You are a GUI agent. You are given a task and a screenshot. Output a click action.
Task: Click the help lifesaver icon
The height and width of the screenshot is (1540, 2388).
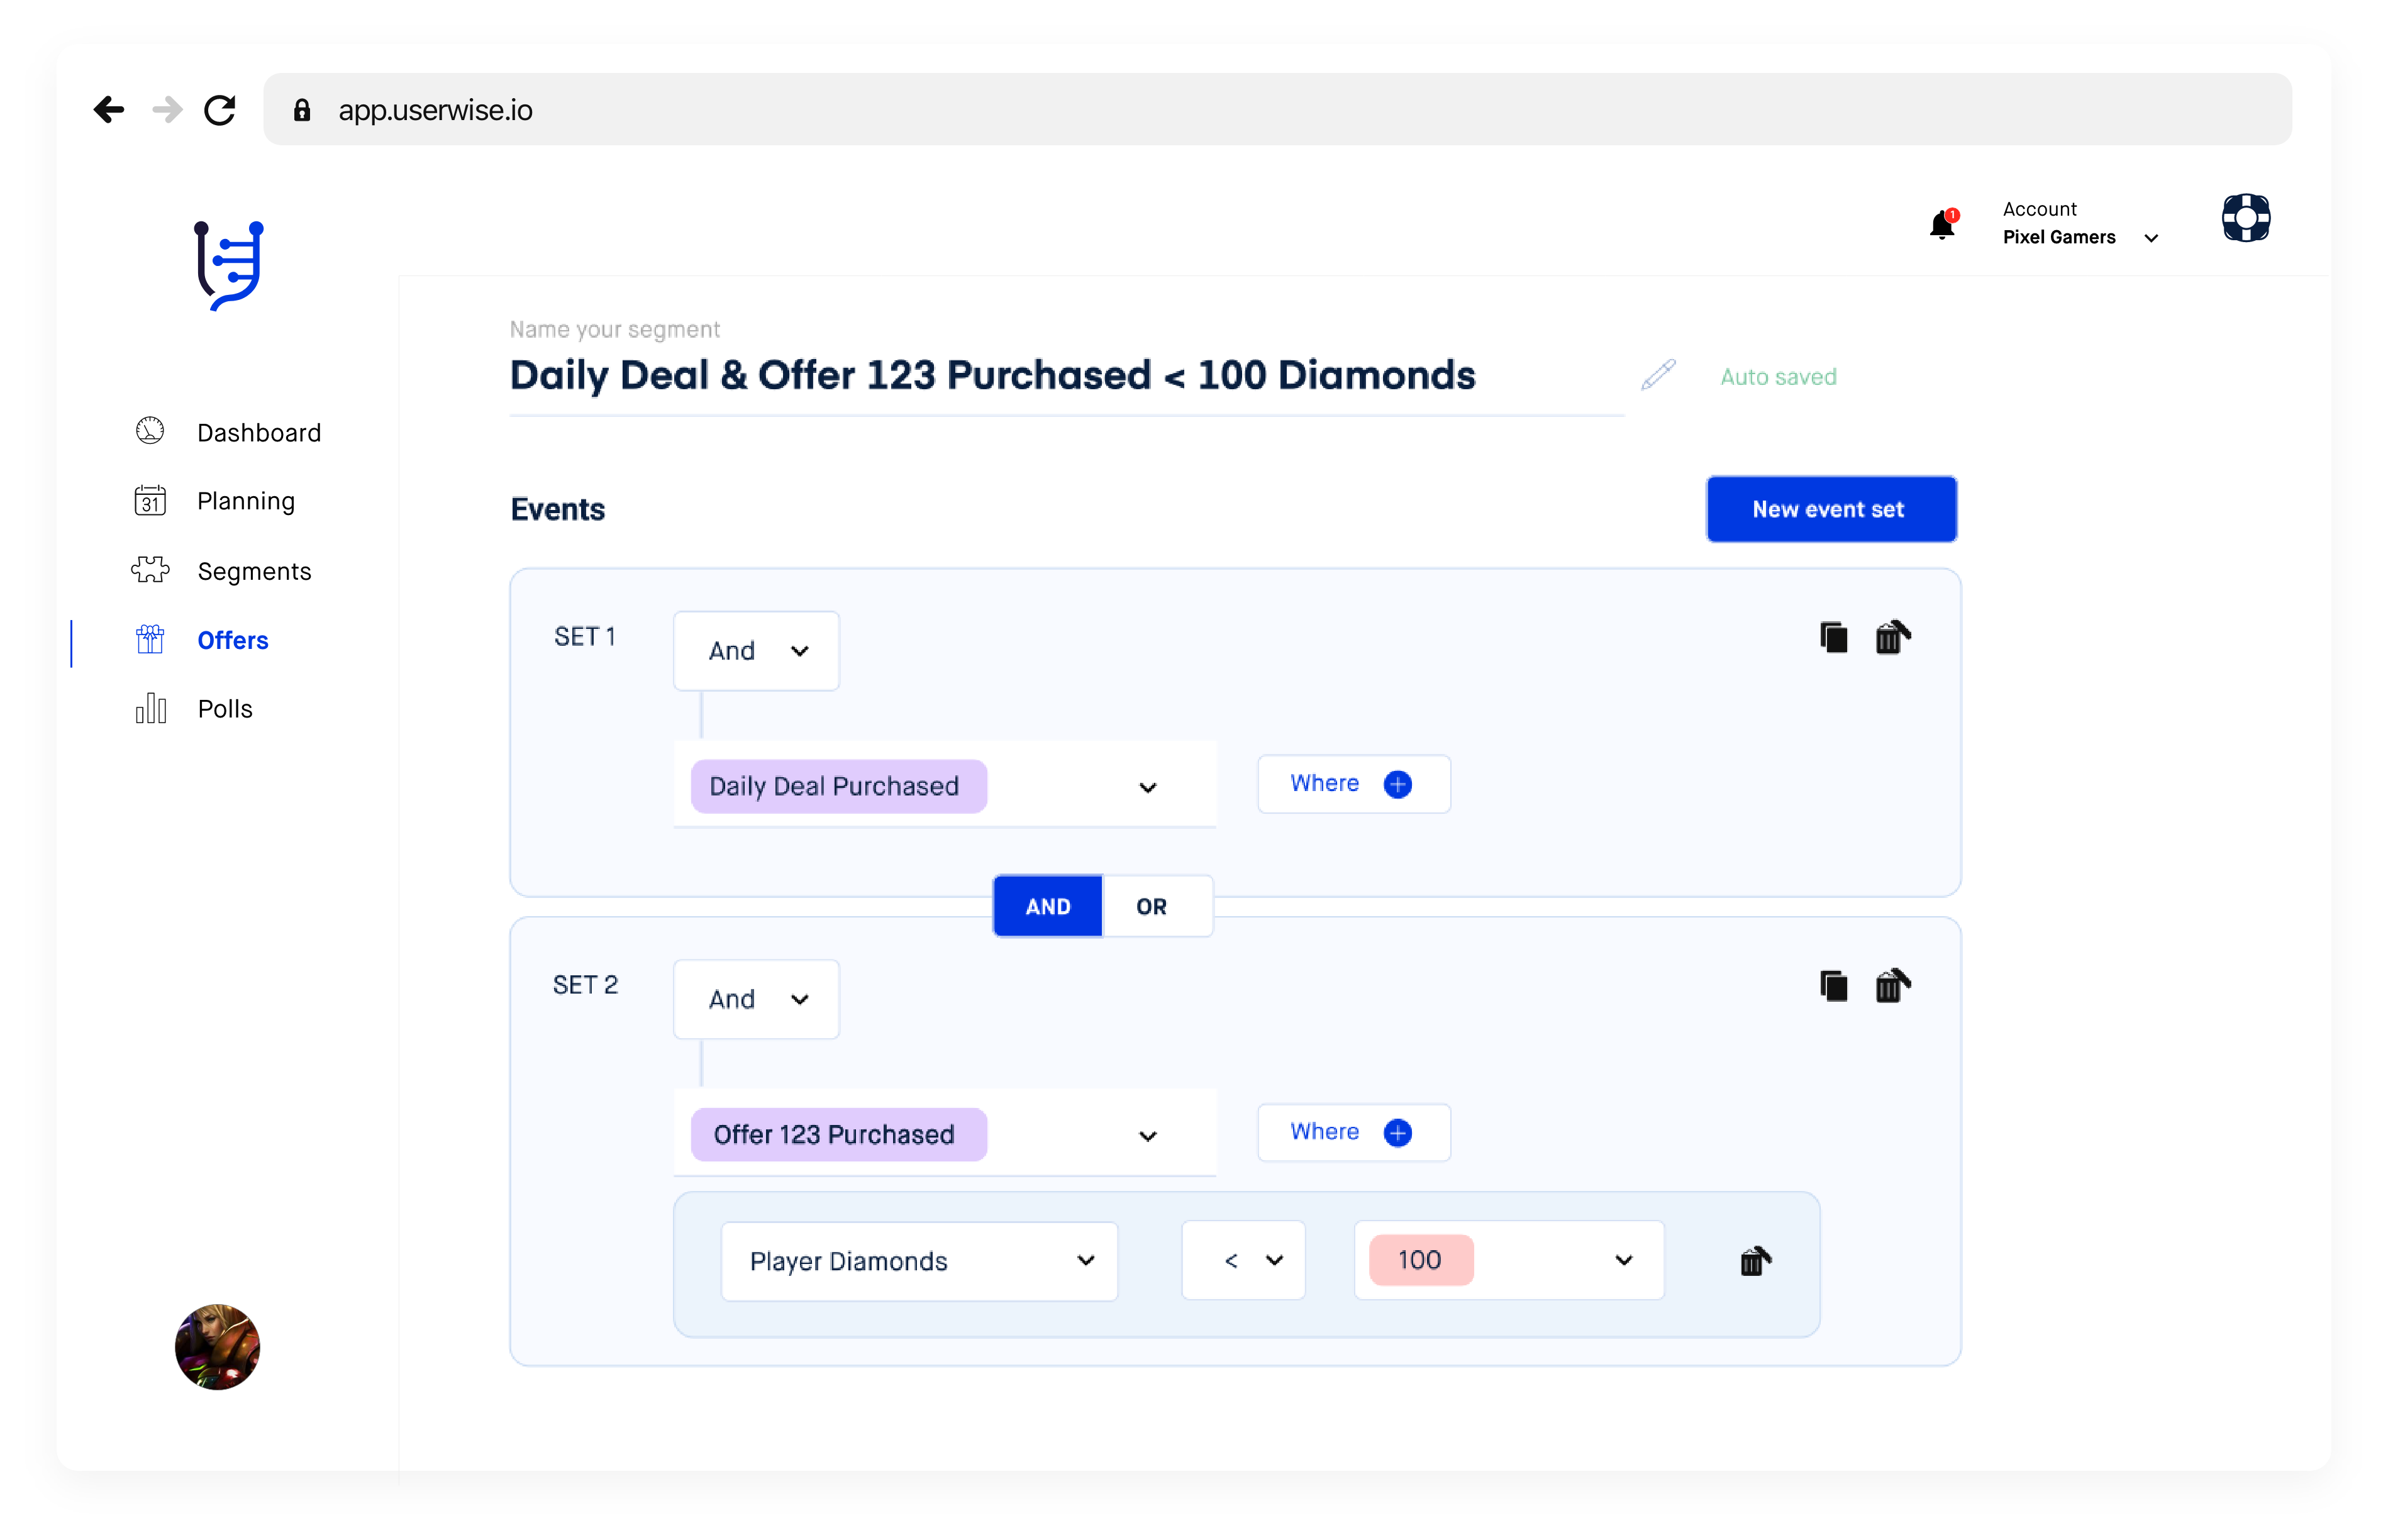[x=2246, y=218]
